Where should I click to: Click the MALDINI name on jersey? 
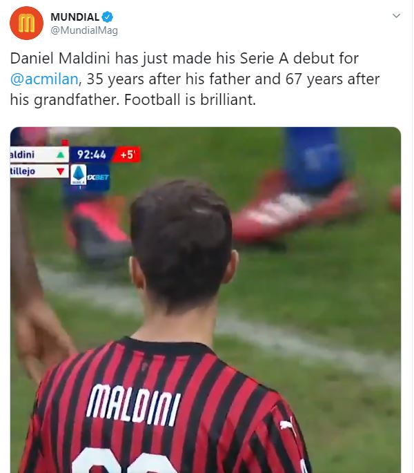click(x=134, y=405)
